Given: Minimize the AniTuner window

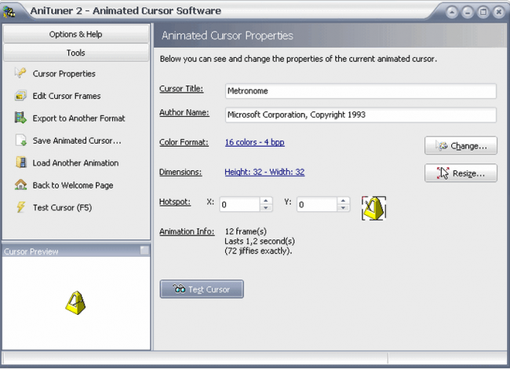Looking at the screenshot, I should pyautogui.click(x=468, y=13).
